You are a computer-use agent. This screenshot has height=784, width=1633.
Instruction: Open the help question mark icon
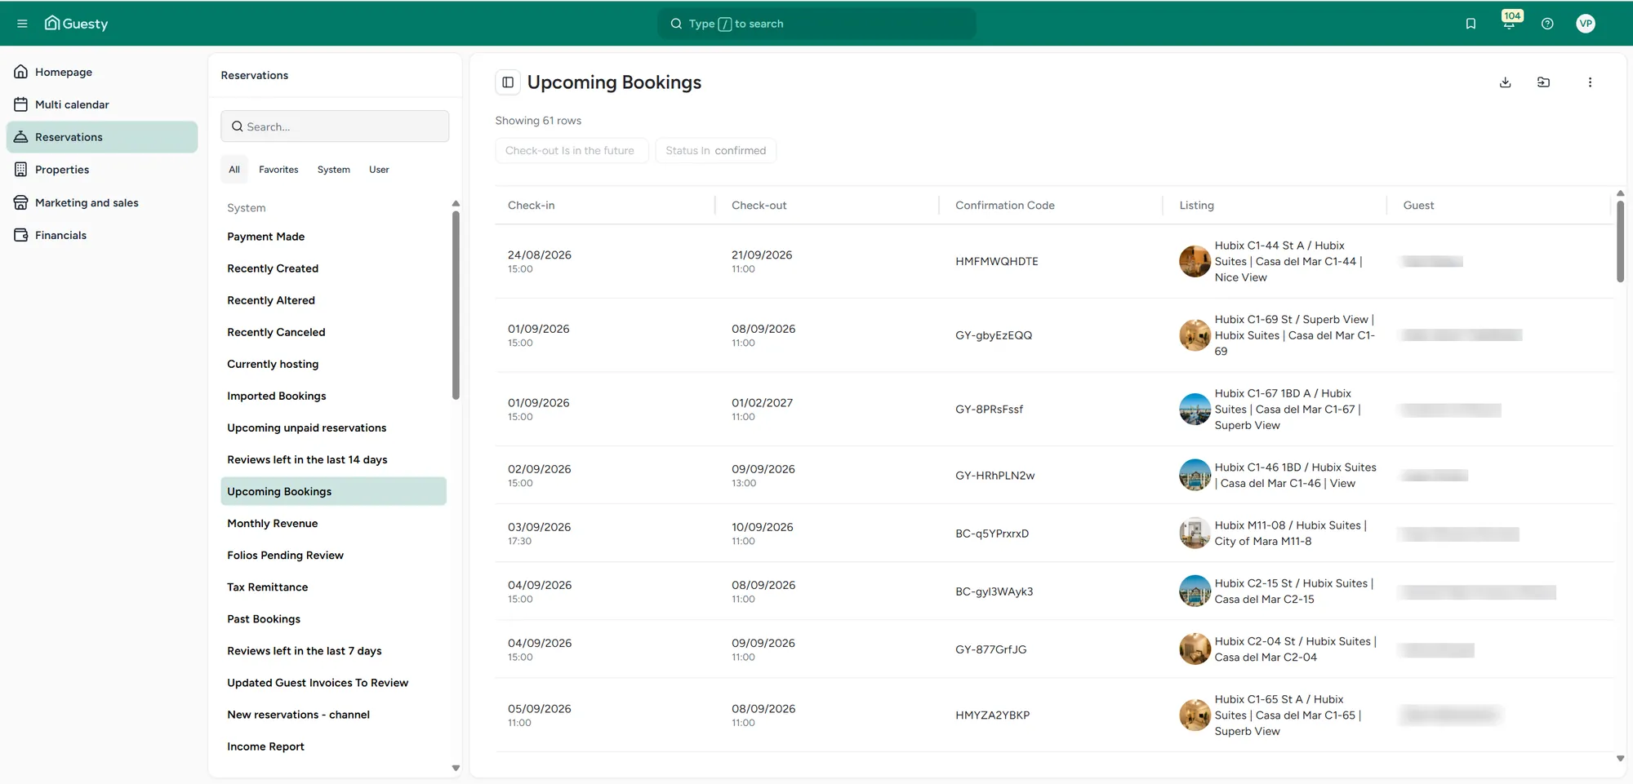(1546, 24)
